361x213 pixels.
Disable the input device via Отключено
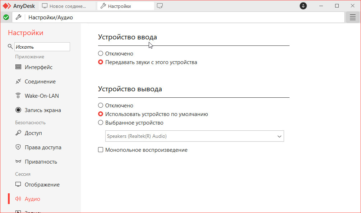[101, 54]
